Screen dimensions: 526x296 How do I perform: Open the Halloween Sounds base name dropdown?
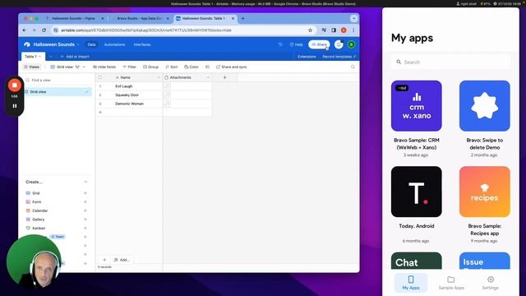coord(56,44)
